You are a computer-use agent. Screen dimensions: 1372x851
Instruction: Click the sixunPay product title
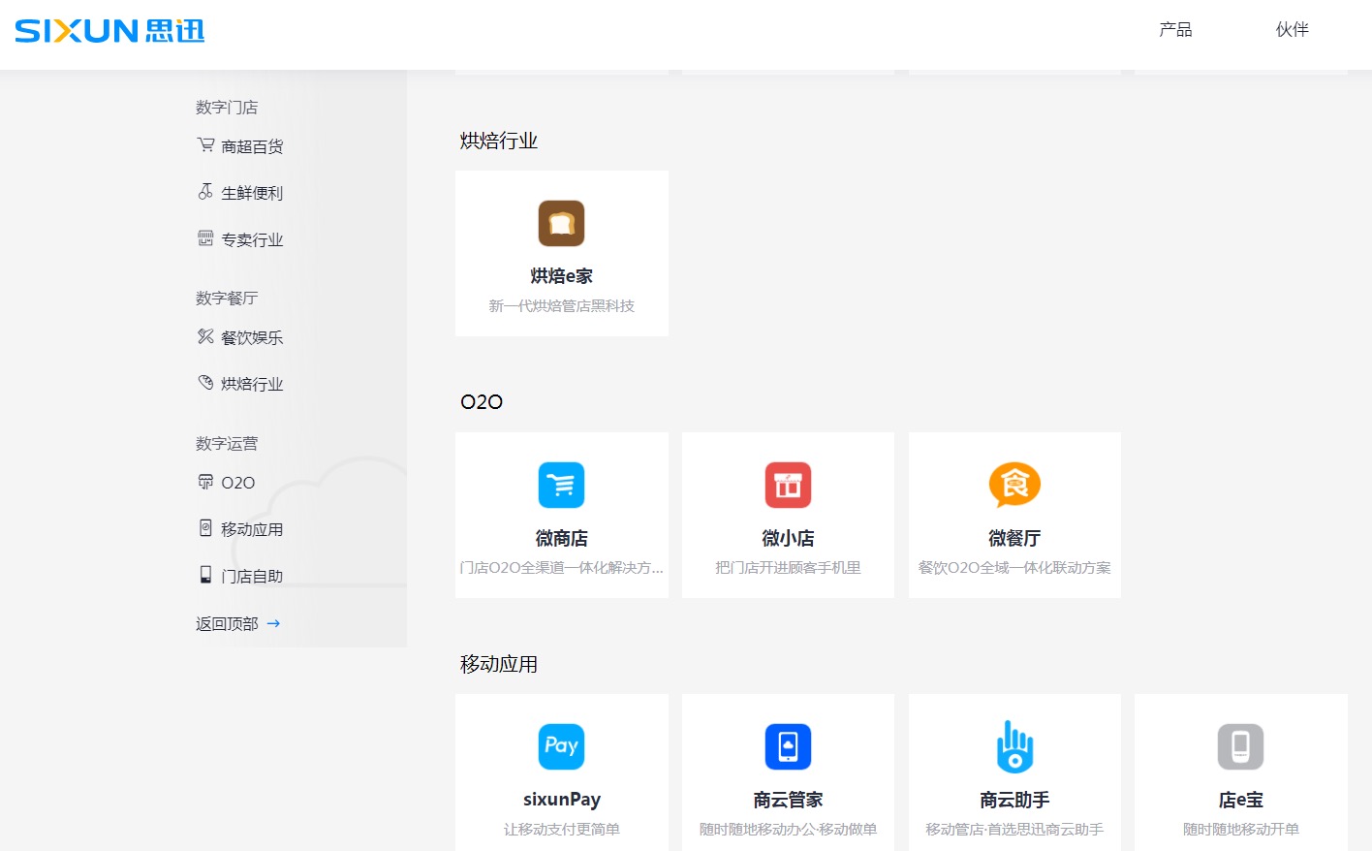(x=562, y=800)
